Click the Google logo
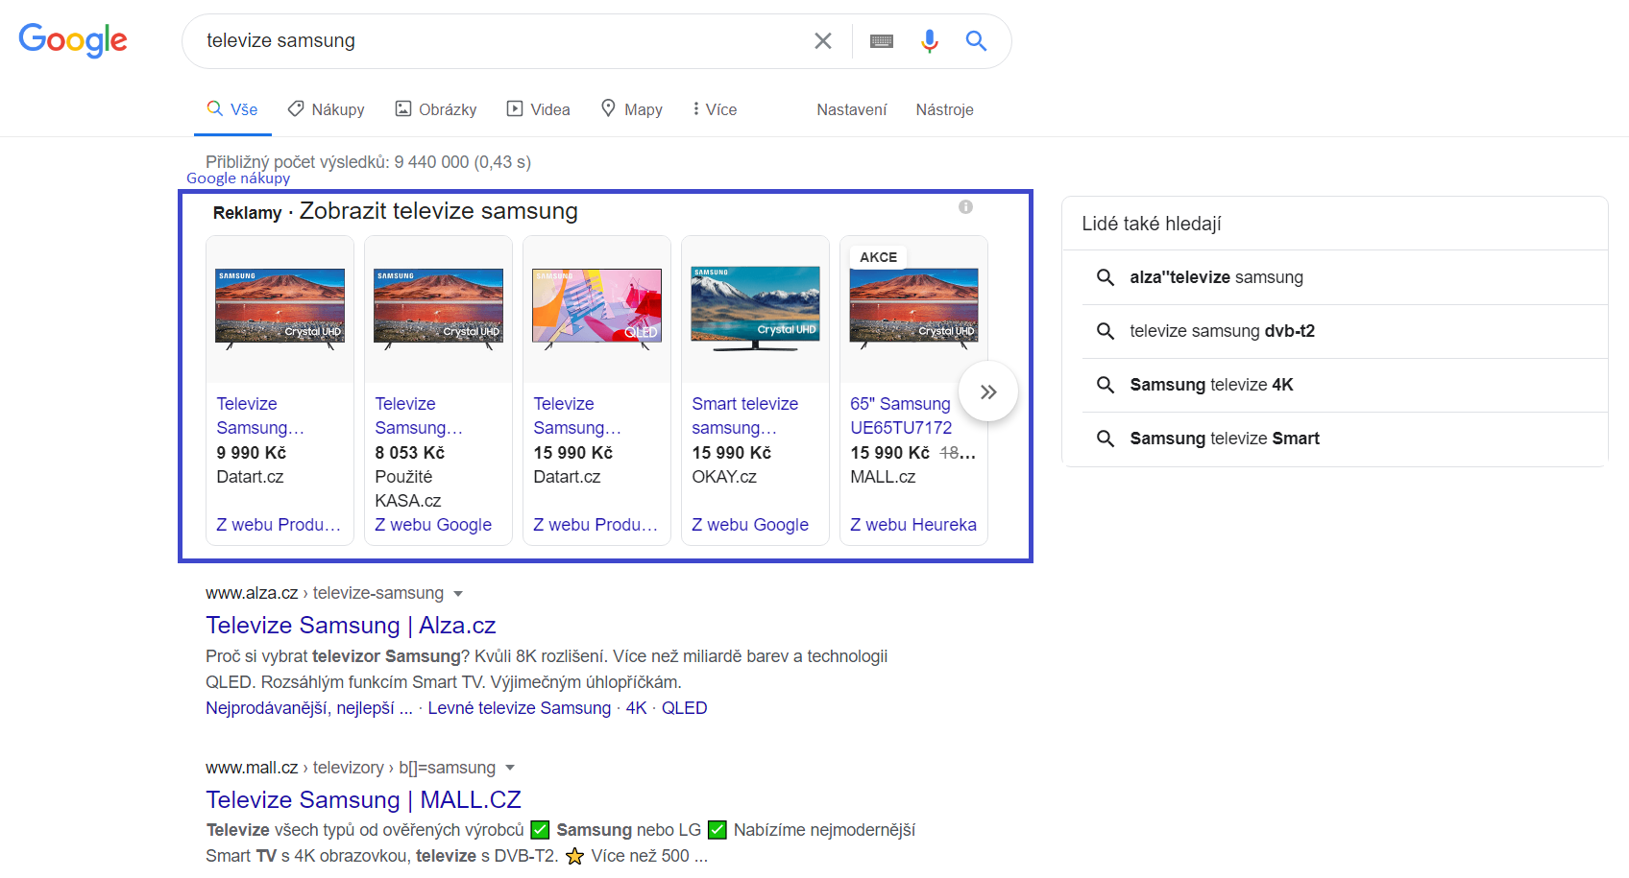The width and height of the screenshot is (1629, 878). point(73,40)
